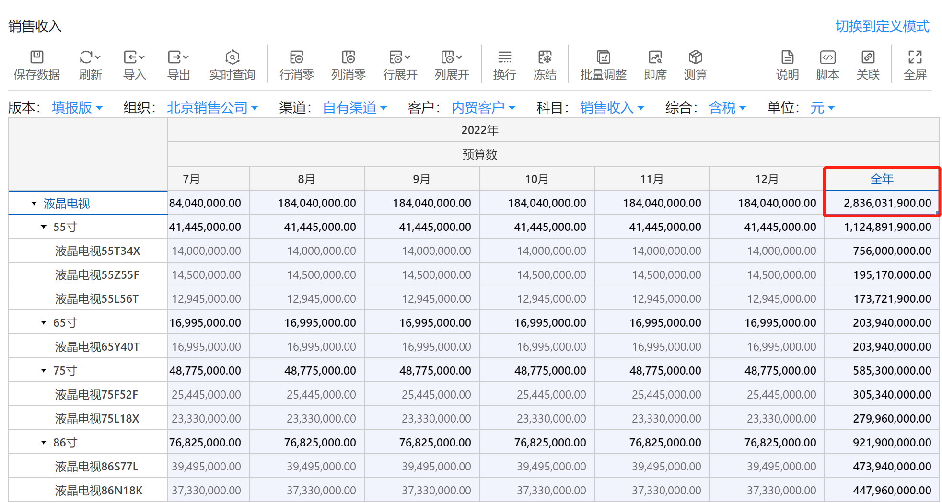Collapse the 55寸 group row

click(44, 227)
